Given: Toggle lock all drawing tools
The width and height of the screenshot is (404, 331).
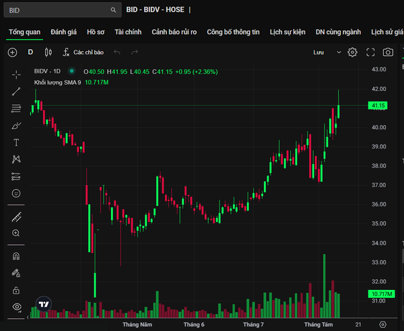Looking at the screenshot, I should click(x=16, y=290).
